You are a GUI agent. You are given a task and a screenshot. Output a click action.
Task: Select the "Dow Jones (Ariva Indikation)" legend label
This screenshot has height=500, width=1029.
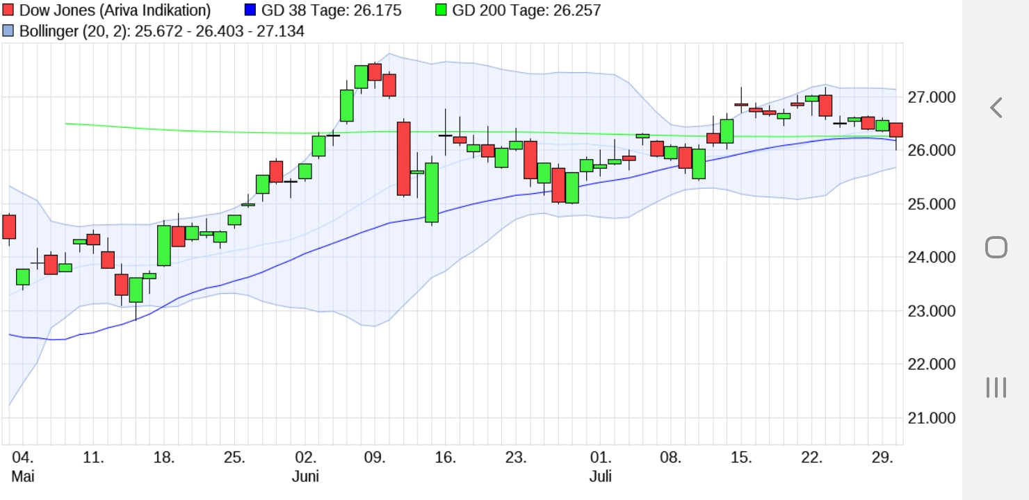pos(115,10)
